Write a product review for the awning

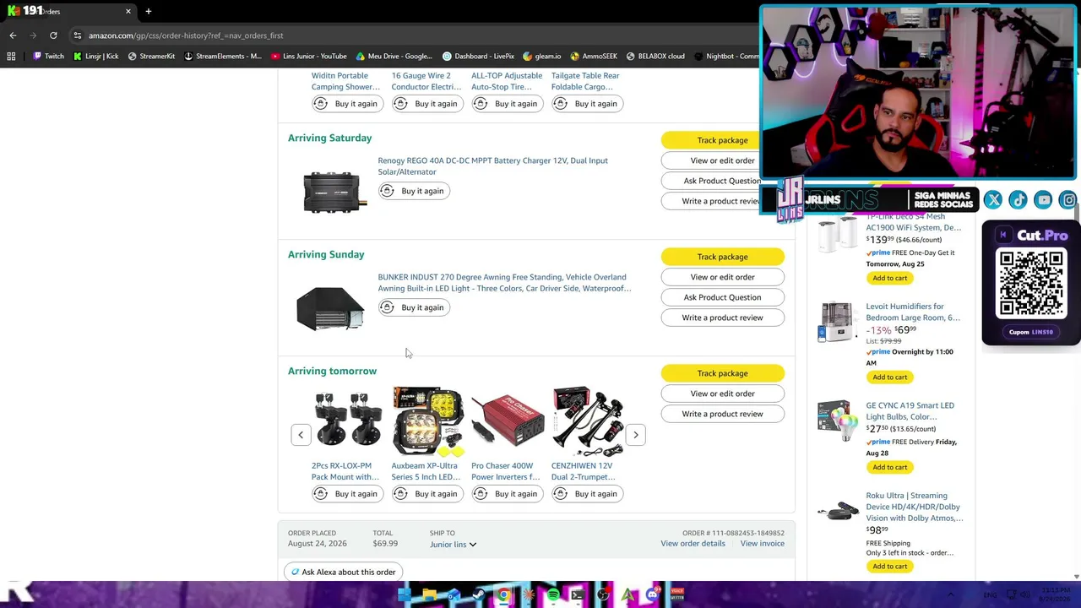pos(722,318)
